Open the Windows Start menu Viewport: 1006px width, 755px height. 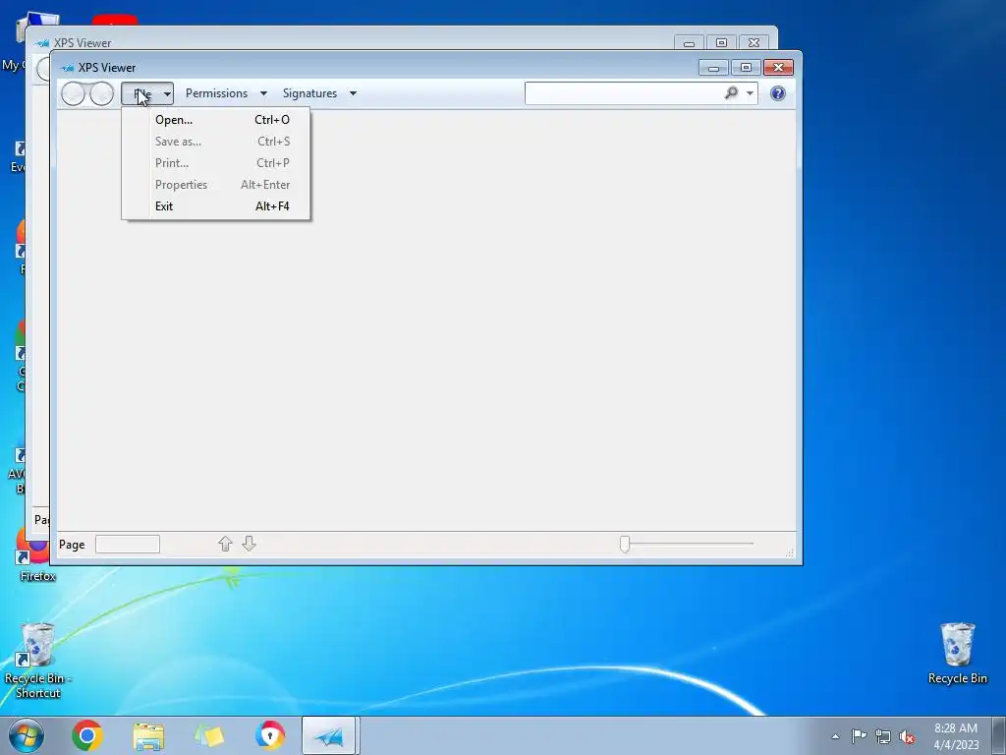pos(27,735)
